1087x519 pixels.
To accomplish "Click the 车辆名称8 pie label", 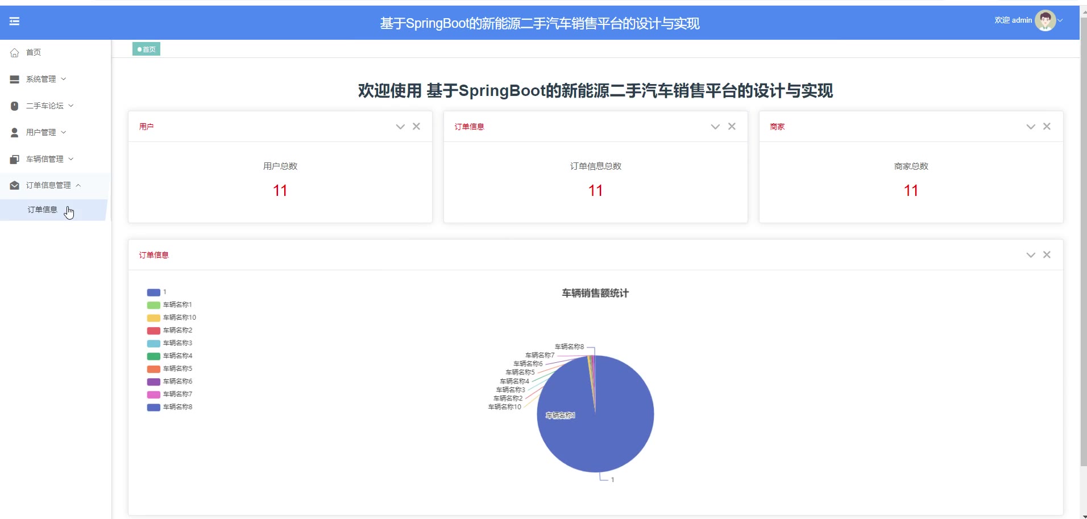I will [x=569, y=347].
